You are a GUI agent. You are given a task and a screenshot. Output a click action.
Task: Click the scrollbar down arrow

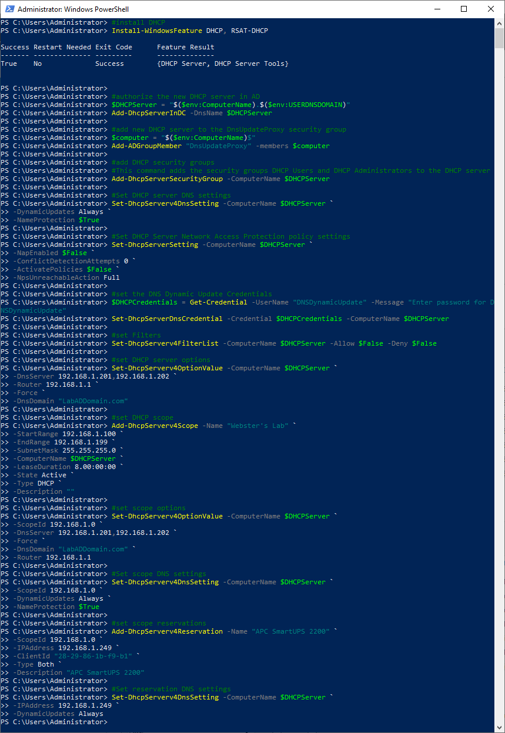500,728
